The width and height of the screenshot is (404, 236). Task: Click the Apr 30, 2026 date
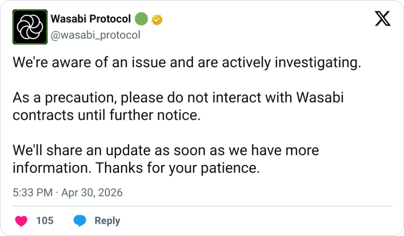92,192
